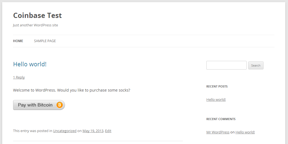Click the orange Bitcoin coin icon

pyautogui.click(x=59, y=105)
